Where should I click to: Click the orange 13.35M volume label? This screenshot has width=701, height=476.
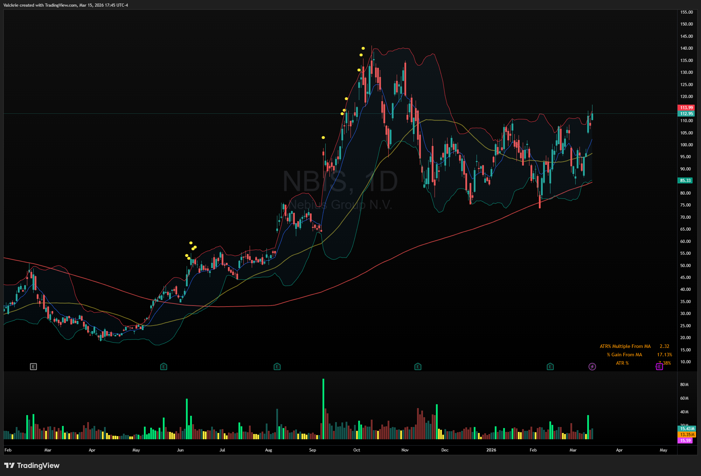click(x=687, y=434)
